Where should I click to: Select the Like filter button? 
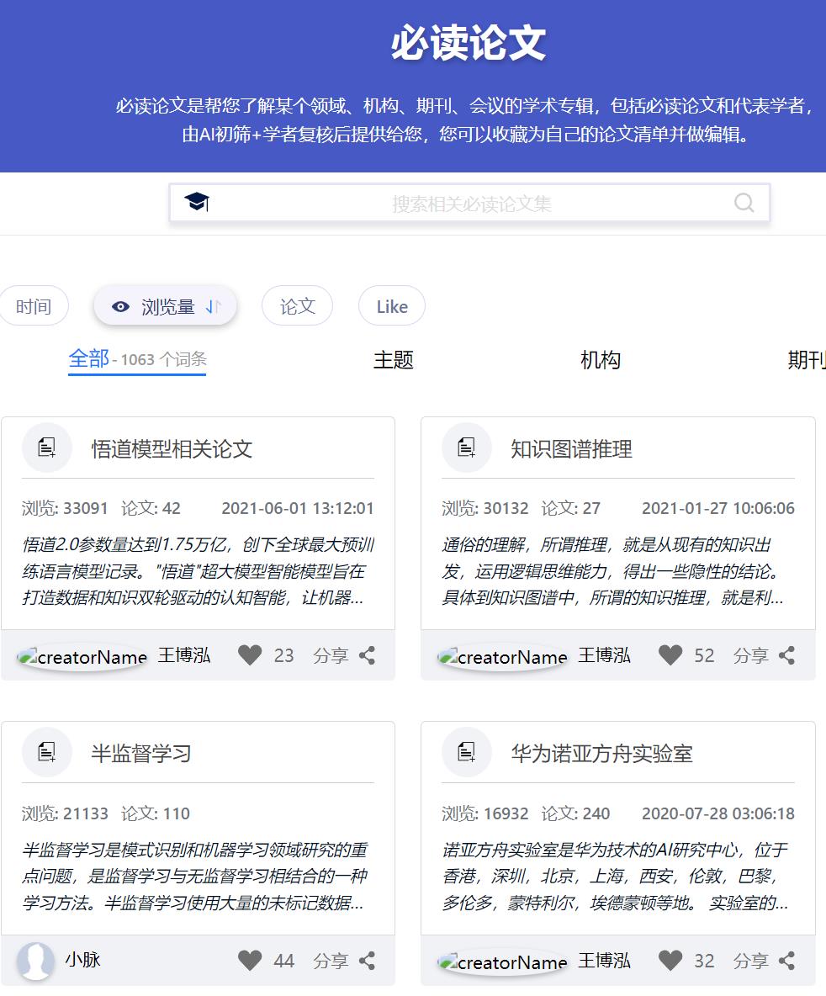pos(391,305)
